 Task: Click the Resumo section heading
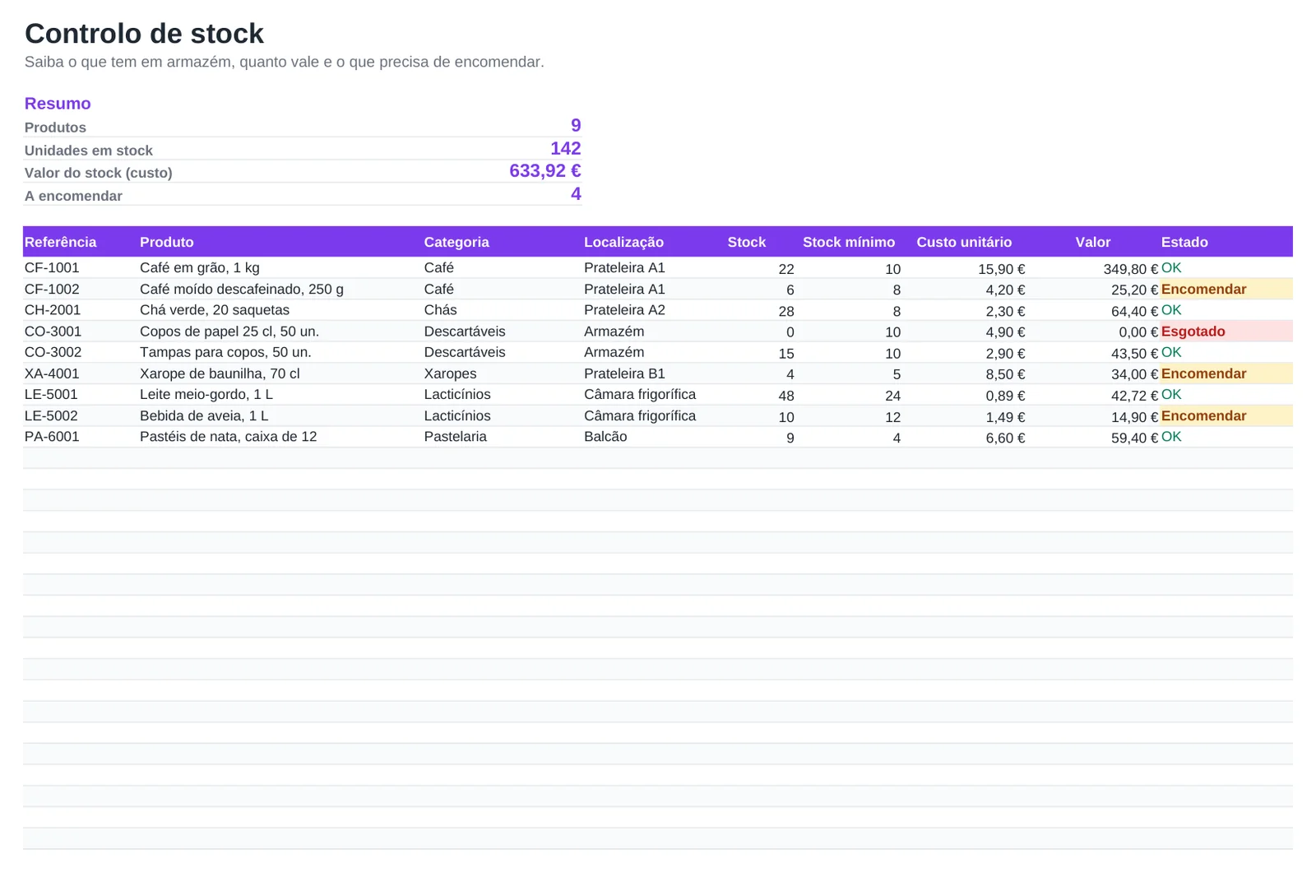click(x=58, y=104)
